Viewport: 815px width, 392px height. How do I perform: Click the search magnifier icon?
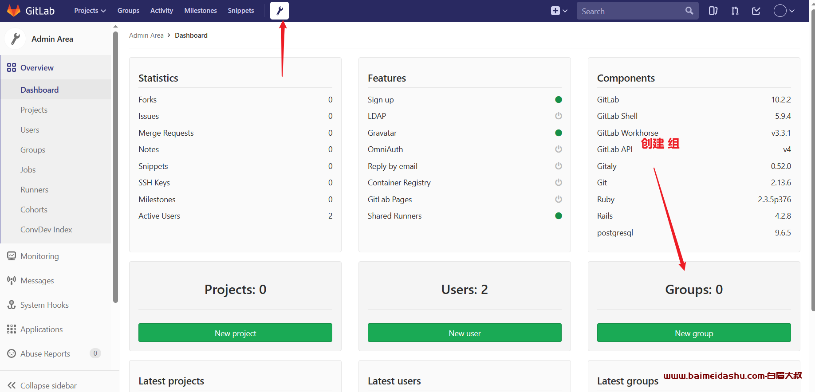pos(689,11)
